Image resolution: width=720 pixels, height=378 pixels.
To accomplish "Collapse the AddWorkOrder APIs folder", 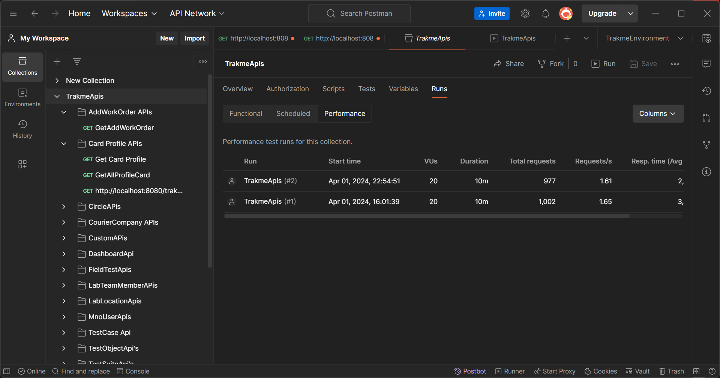I will tap(64, 112).
